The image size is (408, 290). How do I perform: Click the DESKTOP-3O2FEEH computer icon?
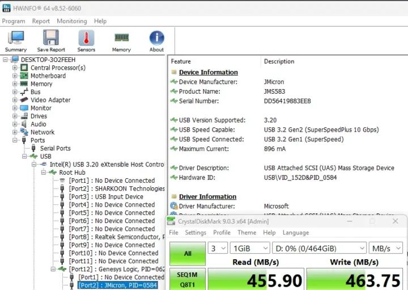pos(15,60)
